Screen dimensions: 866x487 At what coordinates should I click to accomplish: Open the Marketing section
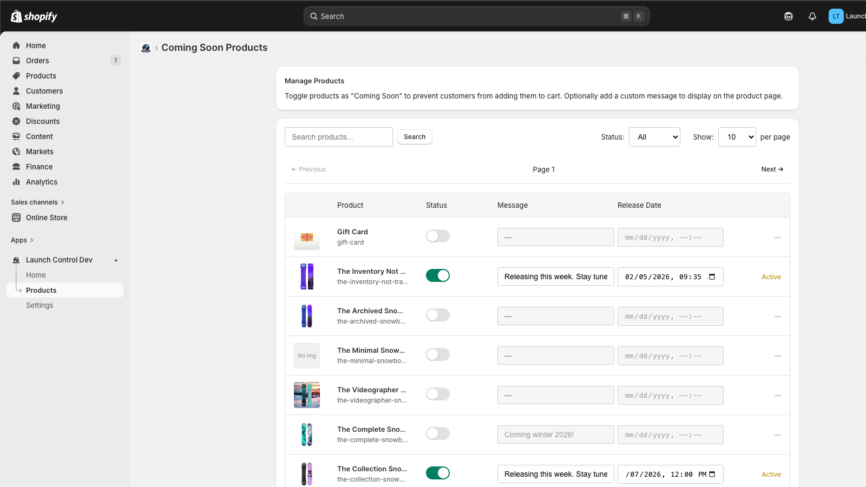[x=42, y=106]
